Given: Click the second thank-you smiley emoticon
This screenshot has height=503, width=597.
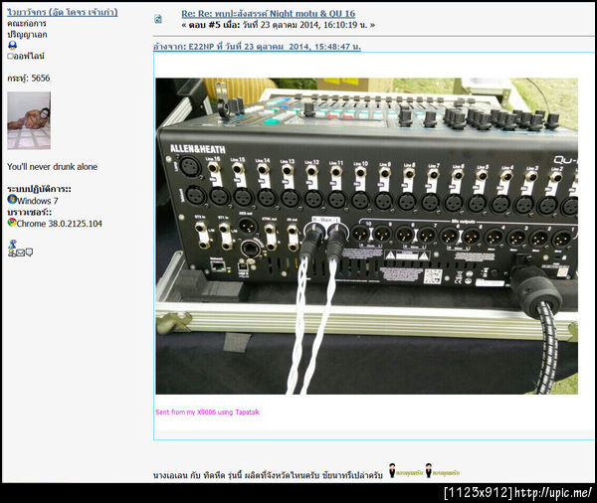Looking at the screenshot, I should (x=442, y=471).
